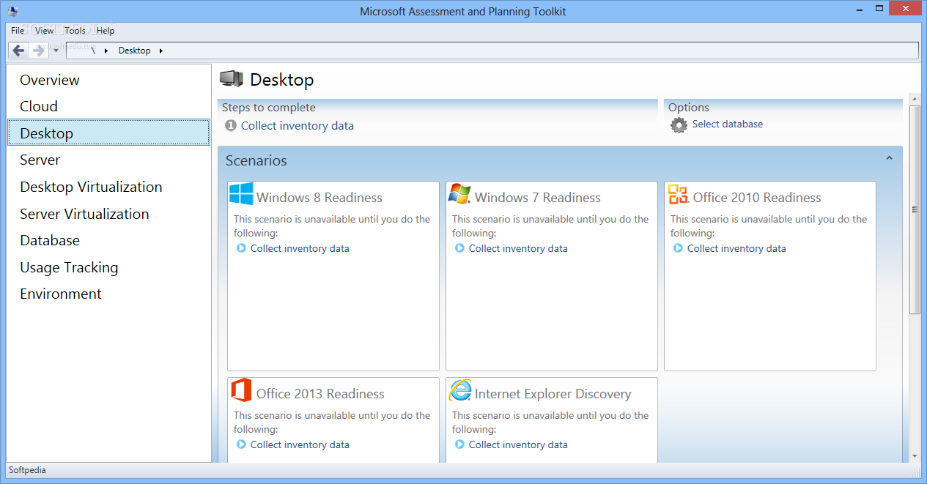Click Collect inventory data in Office 2010 Readiness

[x=736, y=248]
